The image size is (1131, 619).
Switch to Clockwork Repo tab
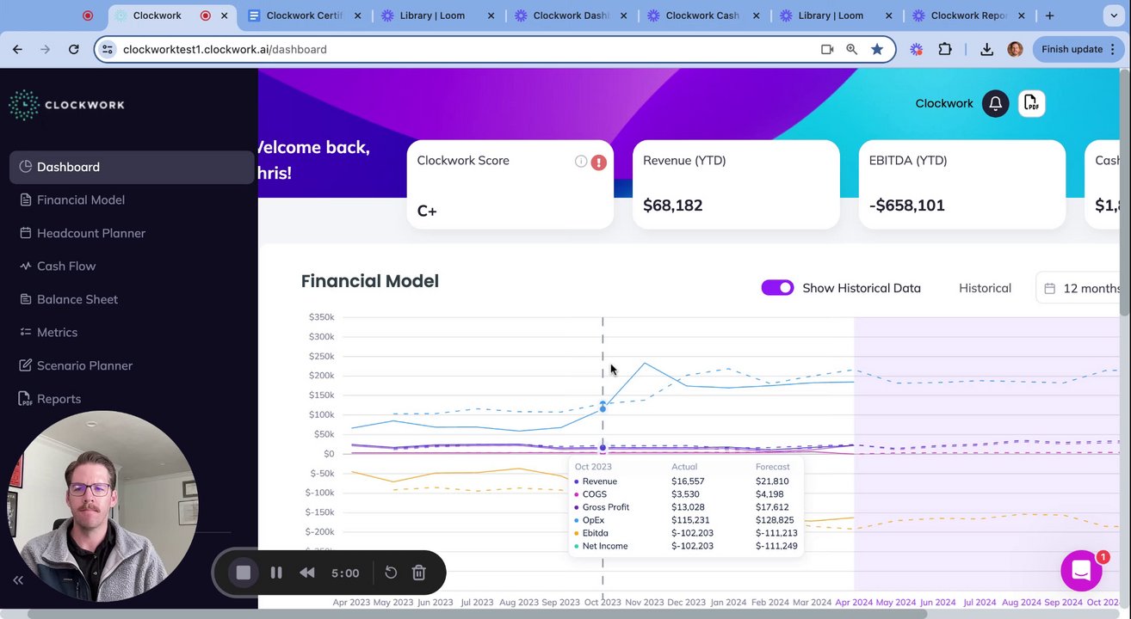[x=967, y=15]
